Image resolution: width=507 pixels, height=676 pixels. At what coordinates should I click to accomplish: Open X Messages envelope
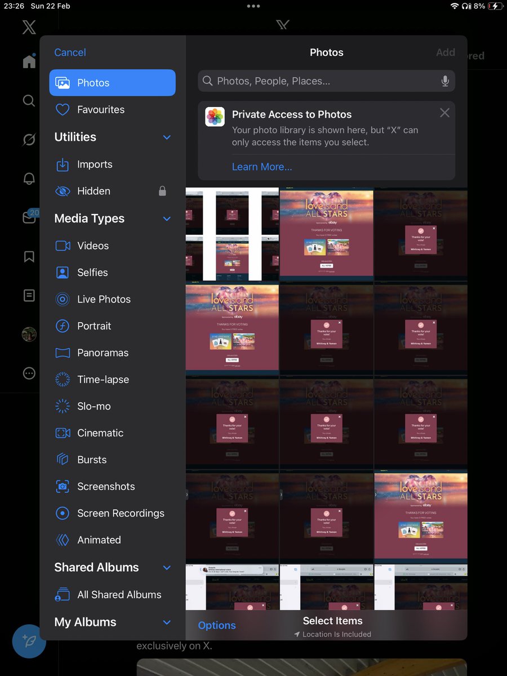[29, 217]
